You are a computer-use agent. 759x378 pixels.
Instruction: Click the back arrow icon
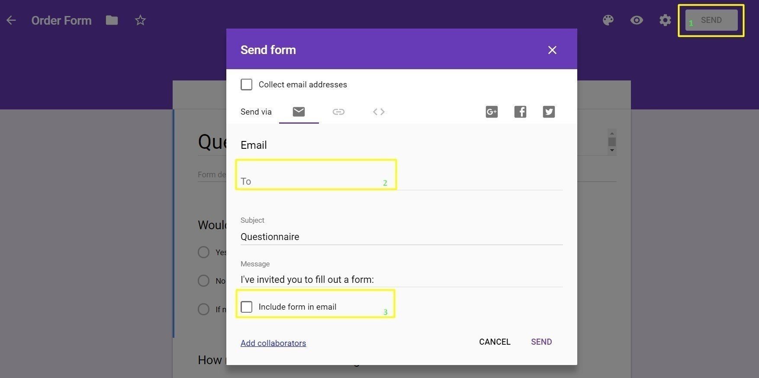[x=11, y=20]
